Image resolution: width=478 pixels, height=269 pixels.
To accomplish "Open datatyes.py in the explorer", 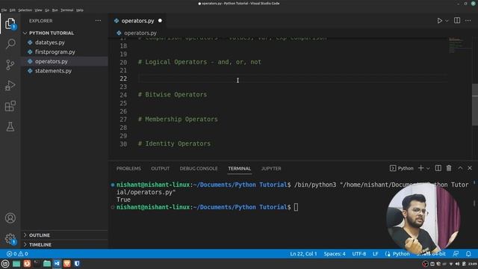I will click(x=50, y=43).
